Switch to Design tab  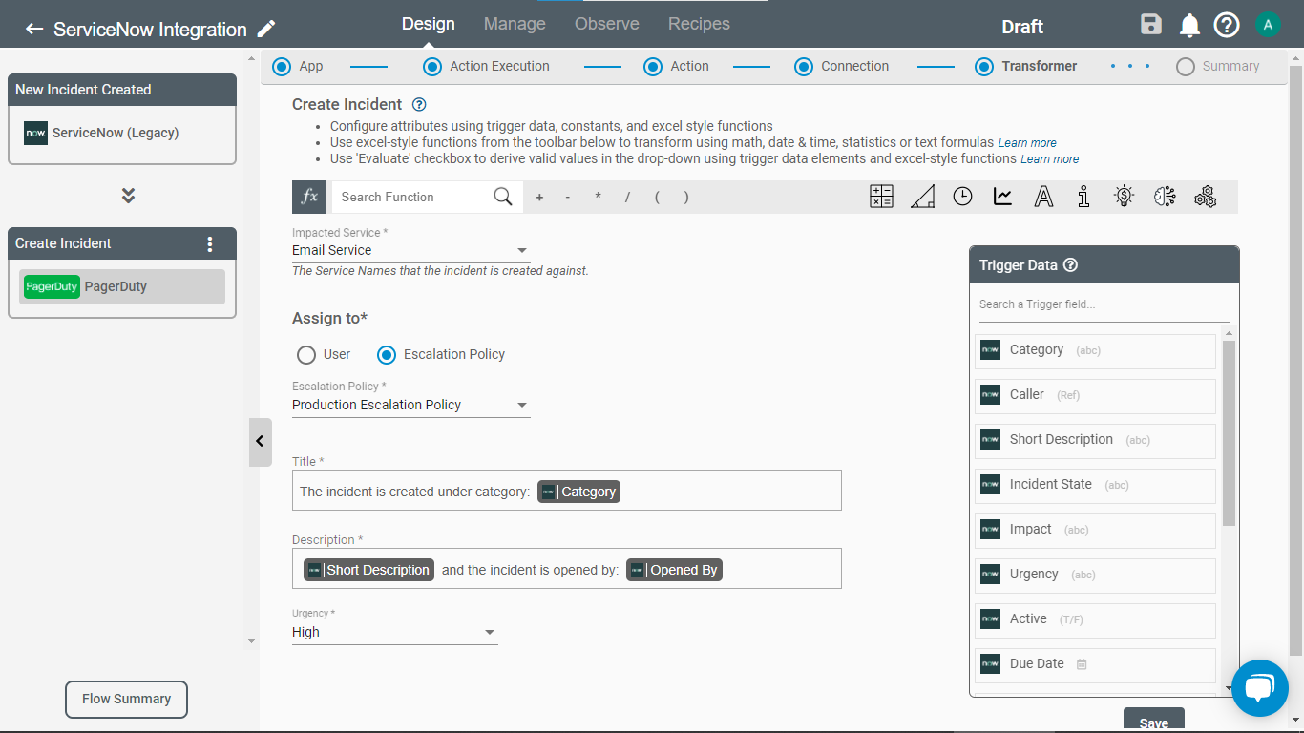click(428, 24)
